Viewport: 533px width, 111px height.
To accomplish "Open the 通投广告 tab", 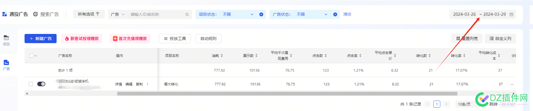I will (15, 14).
